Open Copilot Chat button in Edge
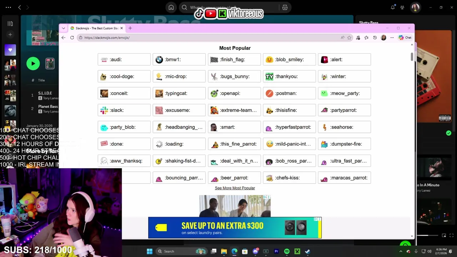 click(405, 37)
